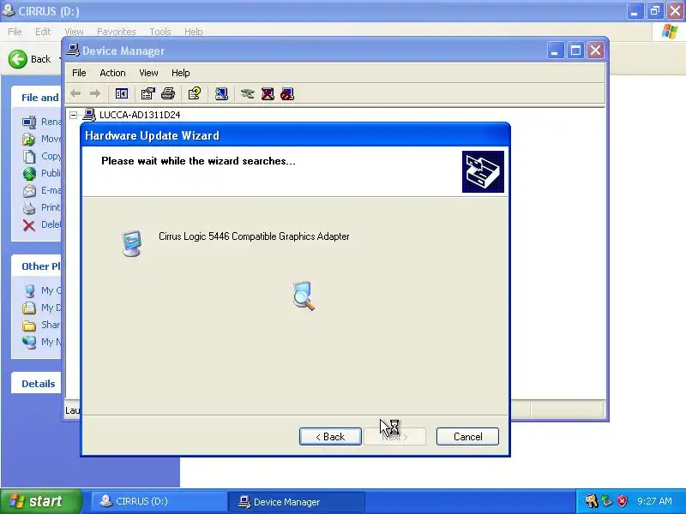Click the searching magnifier icon in wizard
Image resolution: width=686 pixels, height=514 pixels.
coord(304,296)
